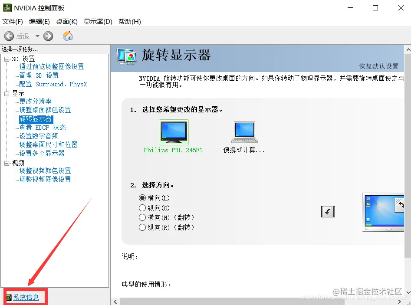Click the green system information icon

tap(8, 297)
